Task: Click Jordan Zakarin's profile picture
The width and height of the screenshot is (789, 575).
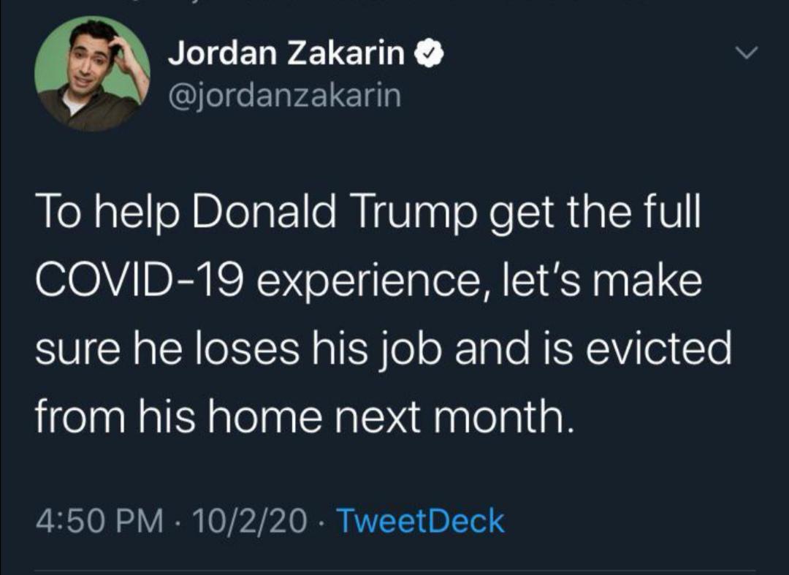Action: point(91,73)
